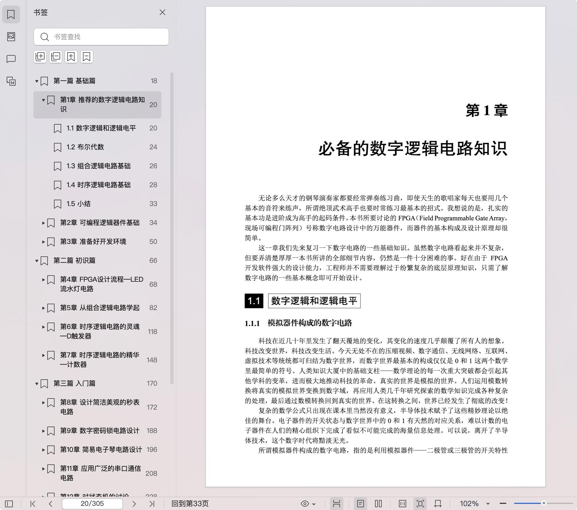Switch to the bookmarks sidebar tab

11,15
